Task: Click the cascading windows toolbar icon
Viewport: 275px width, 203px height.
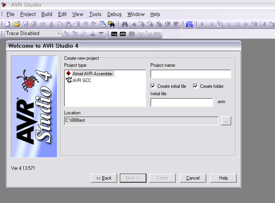Action: pyautogui.click(x=103, y=24)
